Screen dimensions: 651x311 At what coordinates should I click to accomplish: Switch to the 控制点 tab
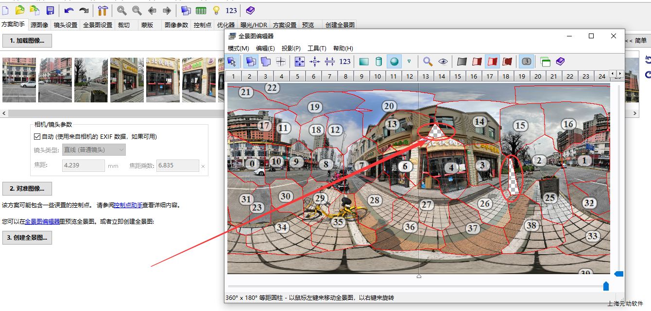pos(202,25)
